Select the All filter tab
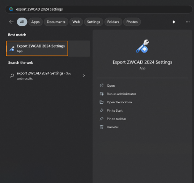Image resolution: width=194 pixels, height=183 pixels. (22, 22)
